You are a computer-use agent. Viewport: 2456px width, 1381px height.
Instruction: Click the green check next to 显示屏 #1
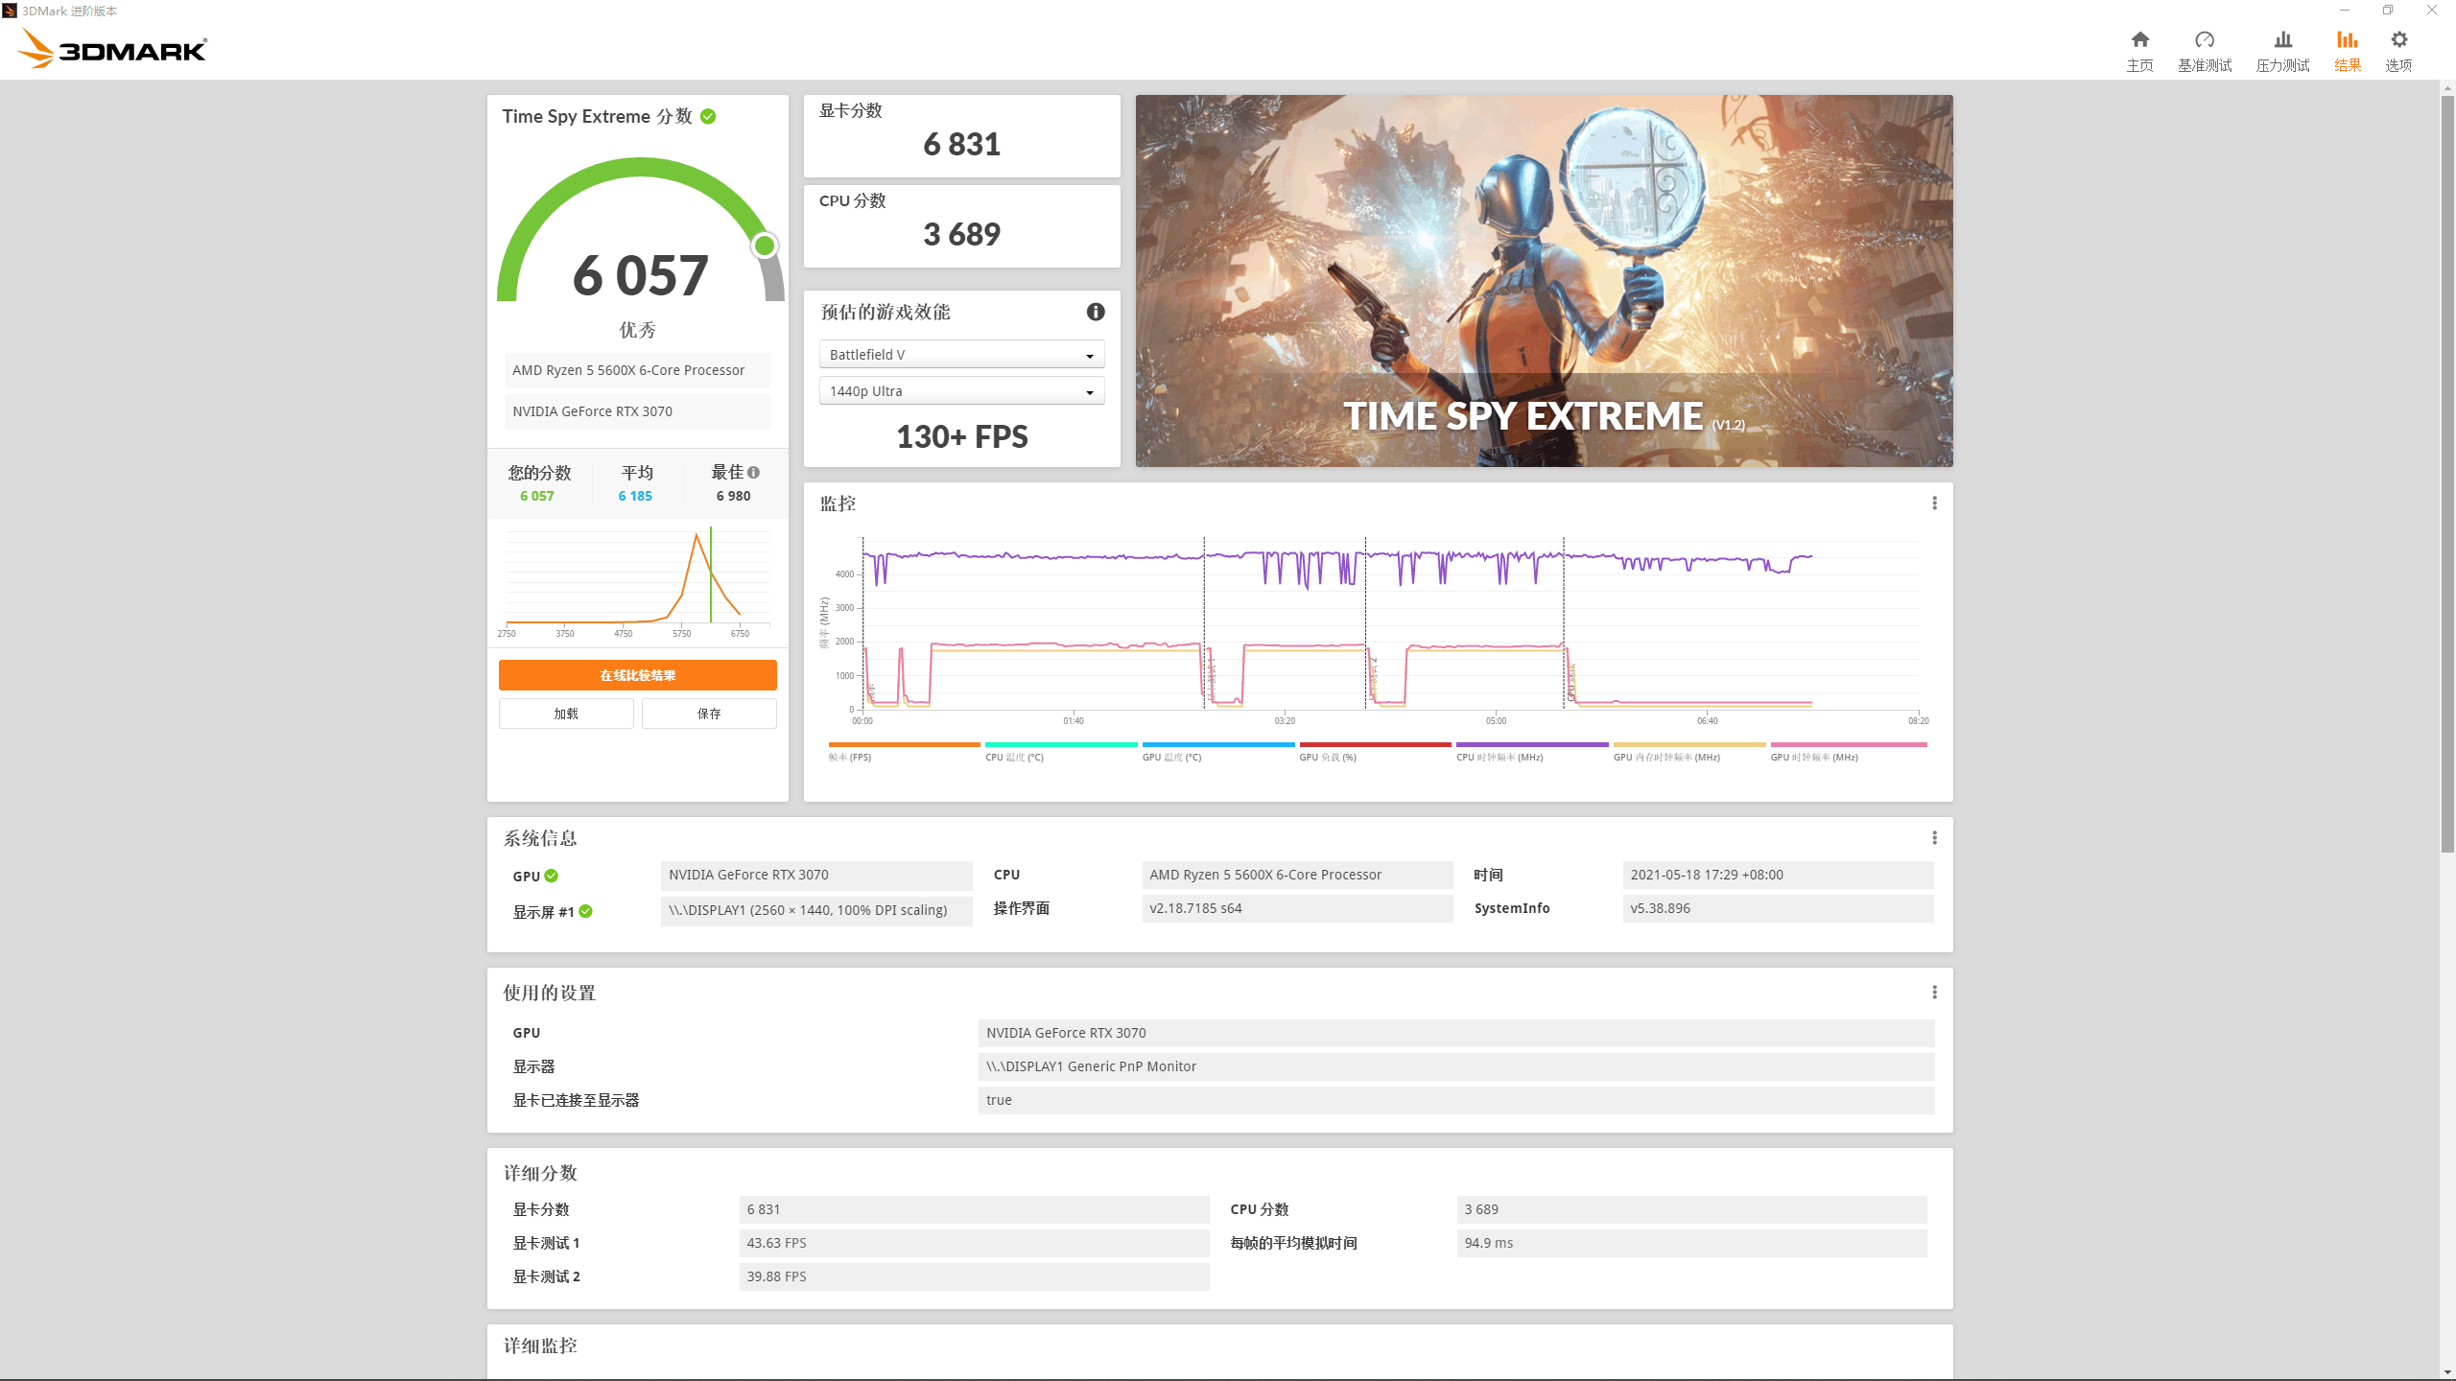tap(585, 911)
